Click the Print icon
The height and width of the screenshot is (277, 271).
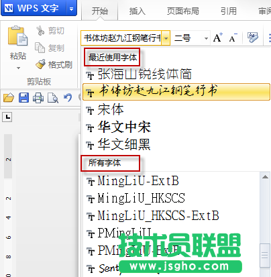(38, 98)
